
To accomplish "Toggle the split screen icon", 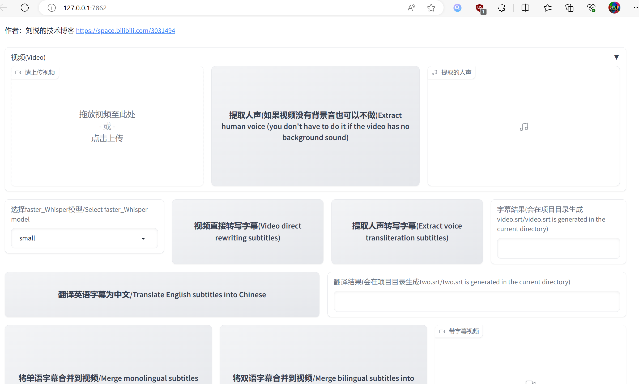I will pos(525,8).
